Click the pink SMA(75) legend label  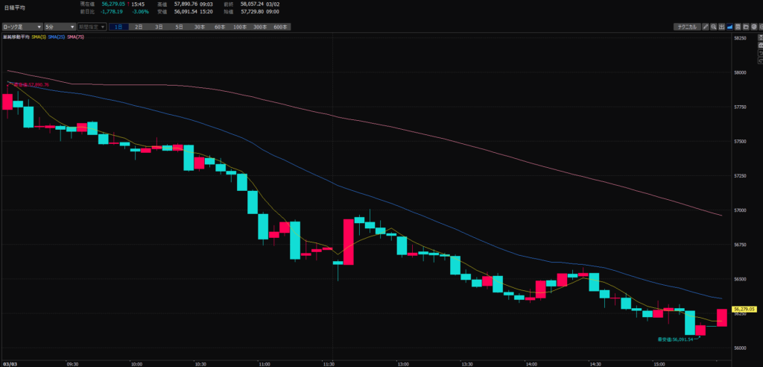(x=75, y=37)
